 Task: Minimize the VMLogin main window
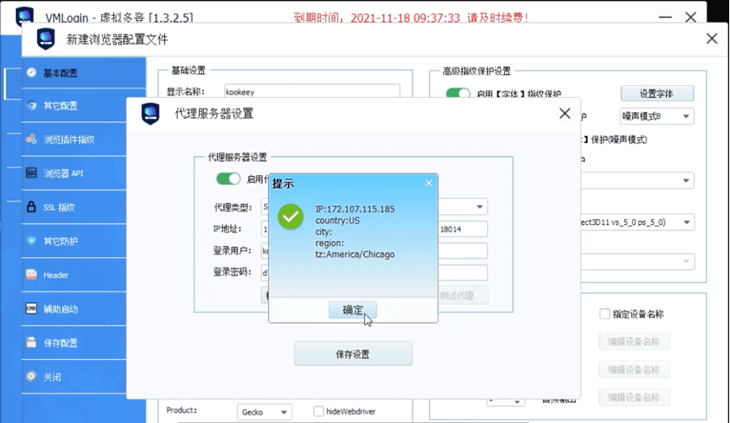pyautogui.click(x=665, y=17)
